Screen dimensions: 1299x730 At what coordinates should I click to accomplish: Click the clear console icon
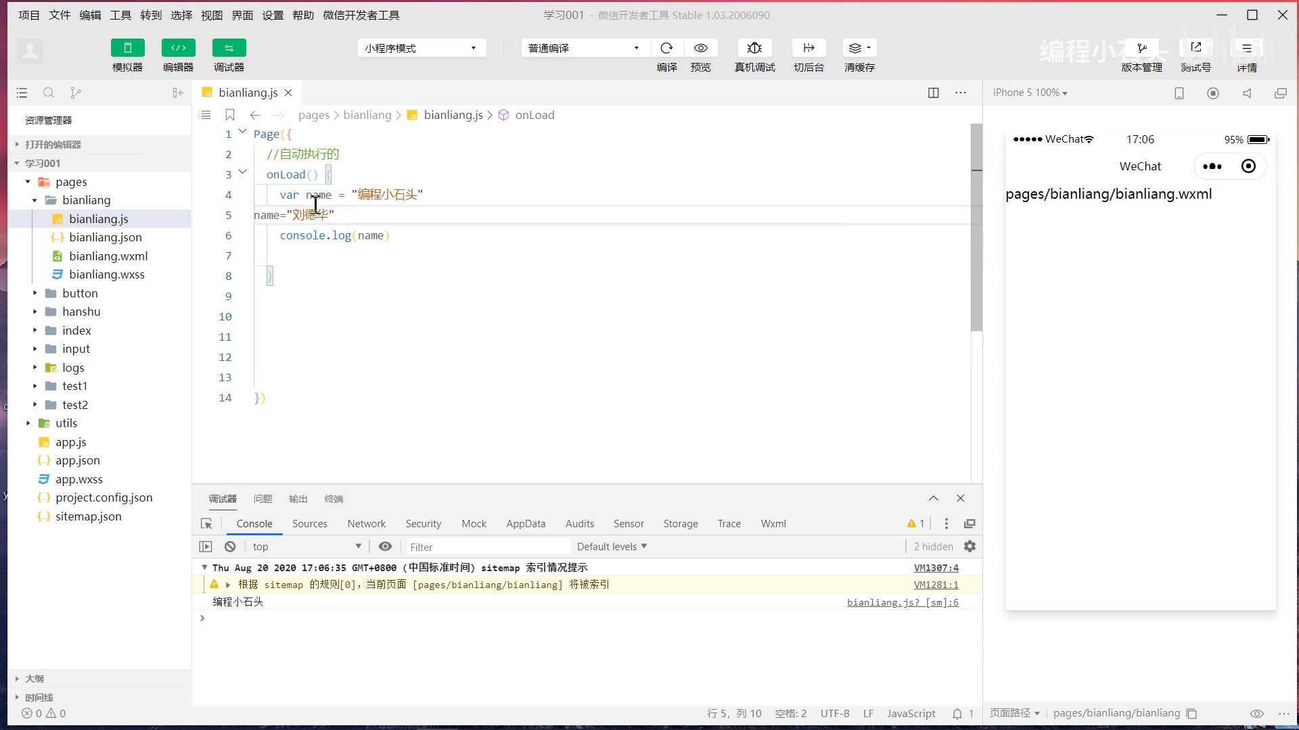click(x=230, y=547)
